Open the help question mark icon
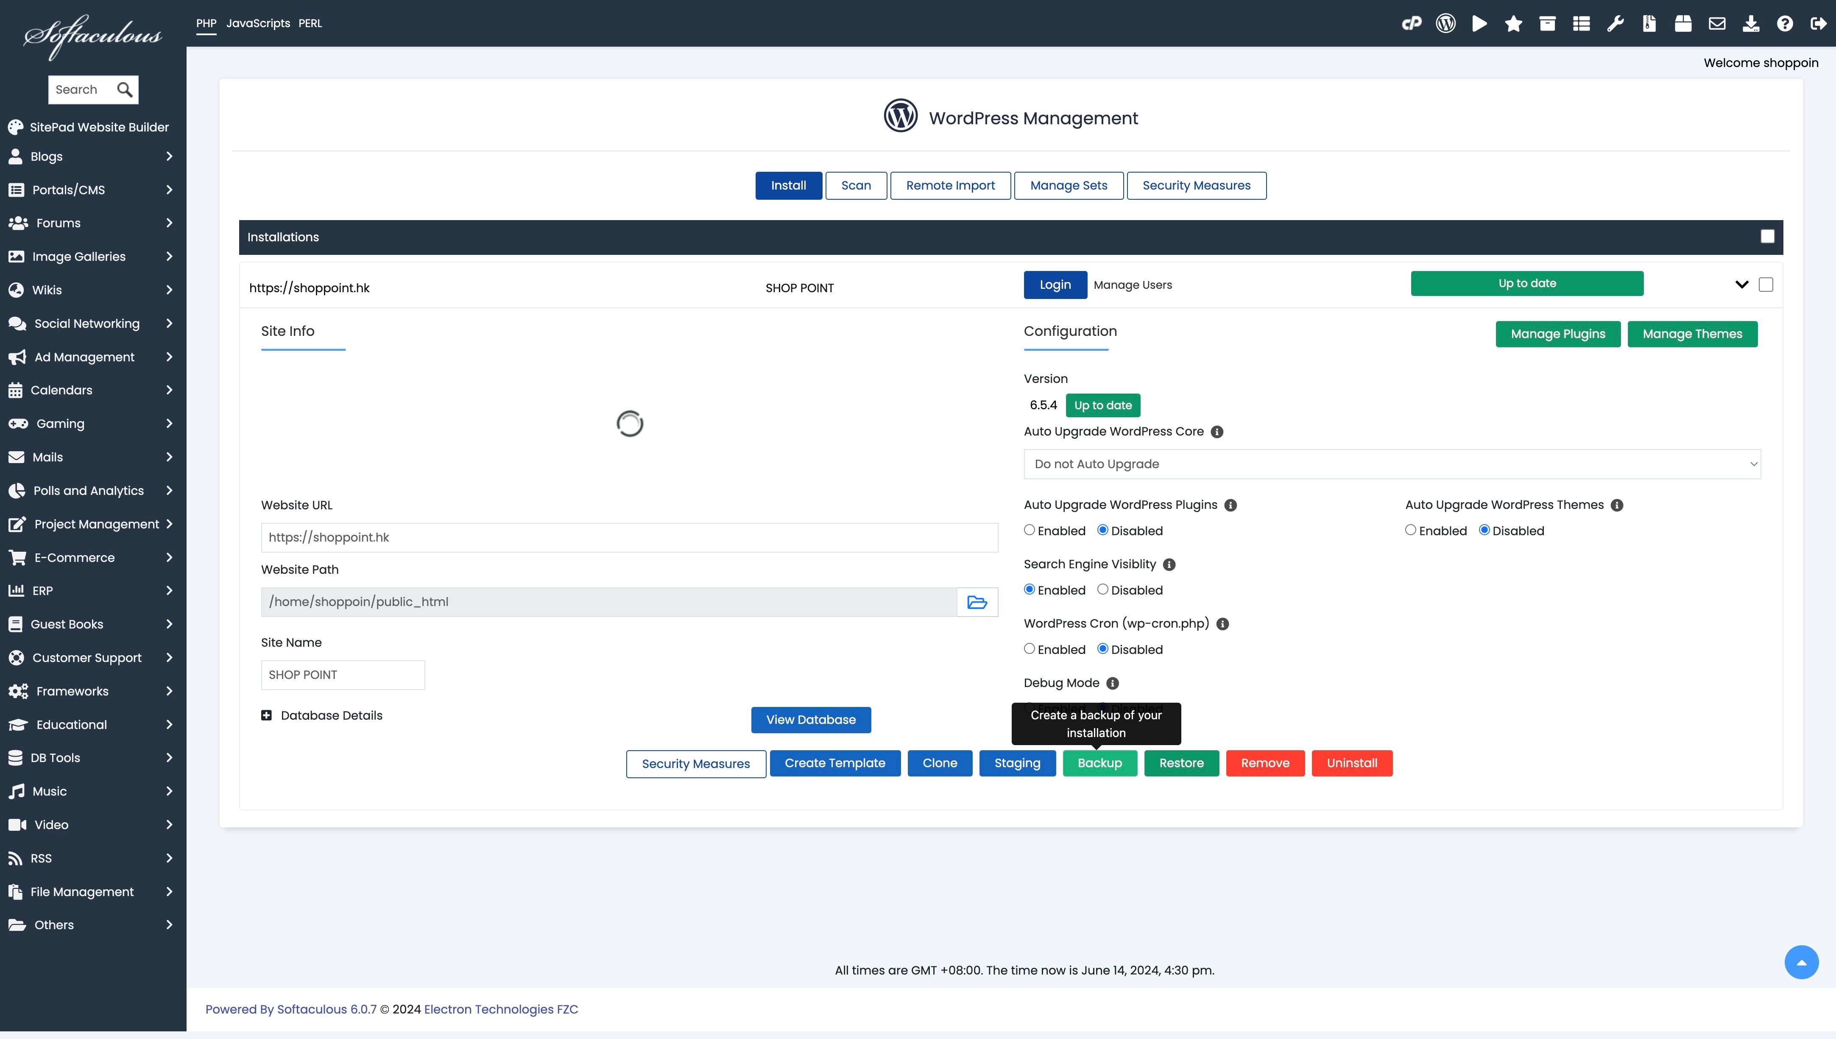Viewport: 1836px width, 1039px height. (1785, 24)
